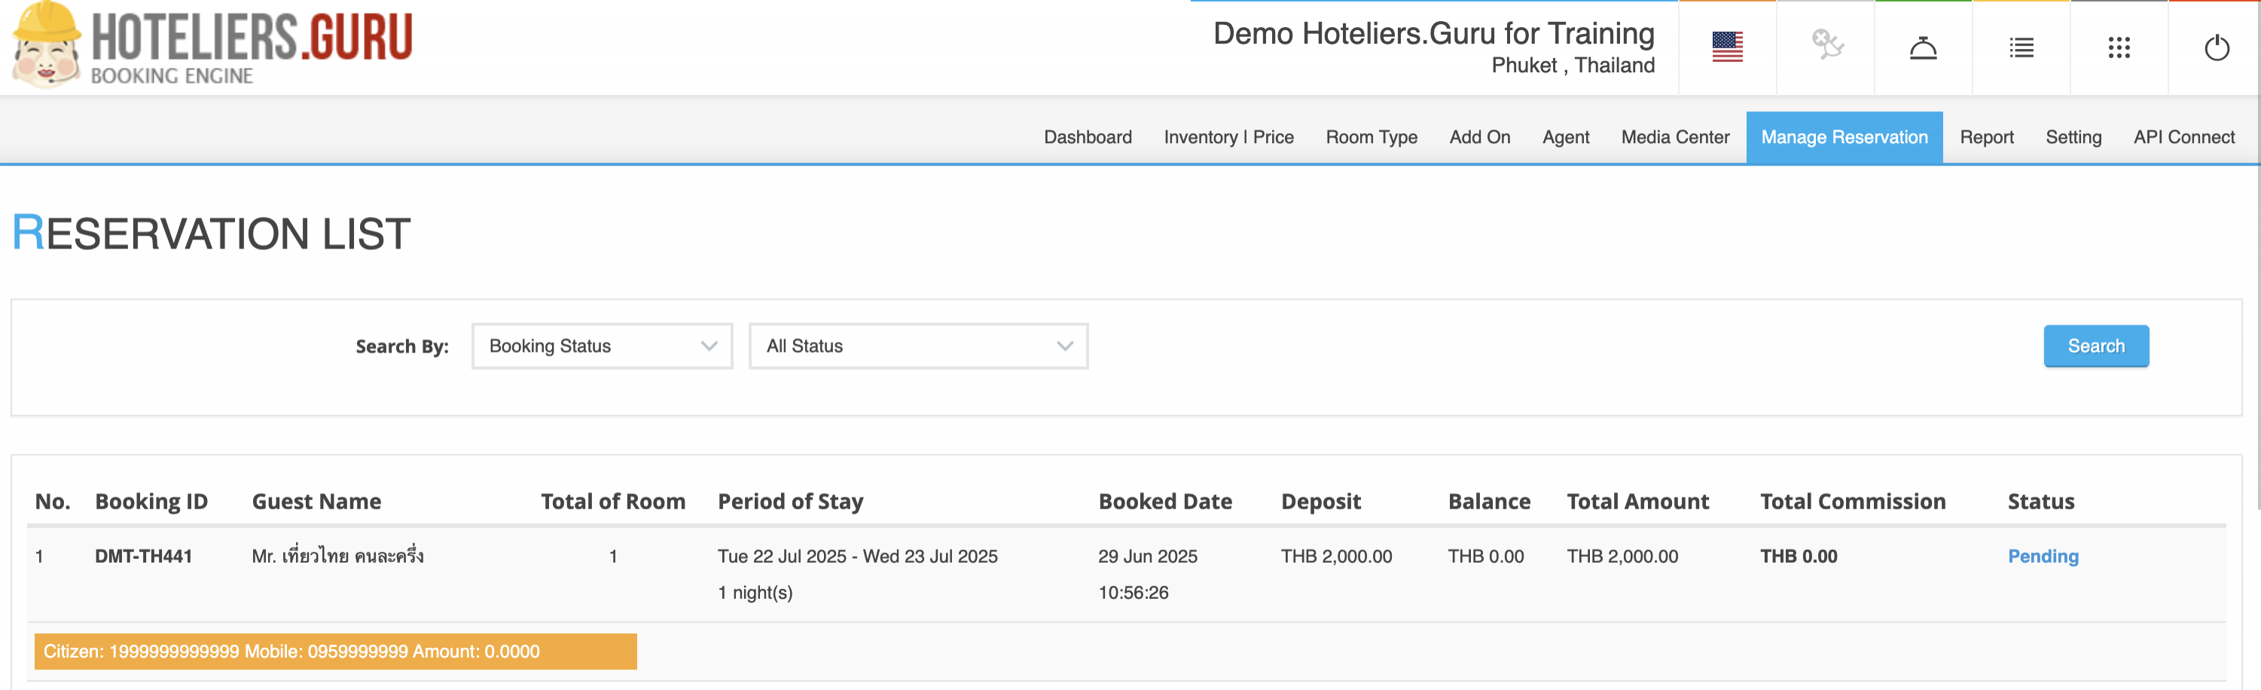The image size is (2261, 690).
Task: Go to the Dashboard tab
Action: tap(1087, 137)
